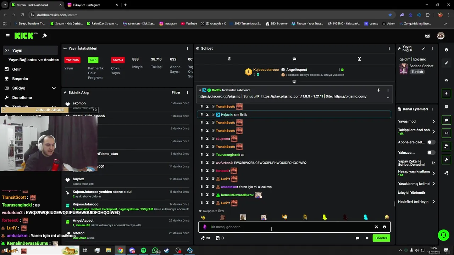Open the hamburger navigation menu
The height and width of the screenshot is (255, 454).
pos(7,36)
